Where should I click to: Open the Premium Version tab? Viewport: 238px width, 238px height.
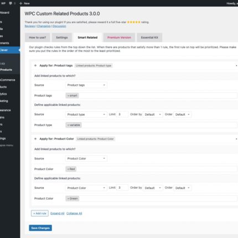pyautogui.click(x=119, y=38)
